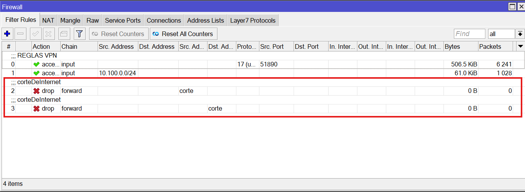525x192 pixels.
Task: Open the Raw tab
Action: tap(93, 20)
